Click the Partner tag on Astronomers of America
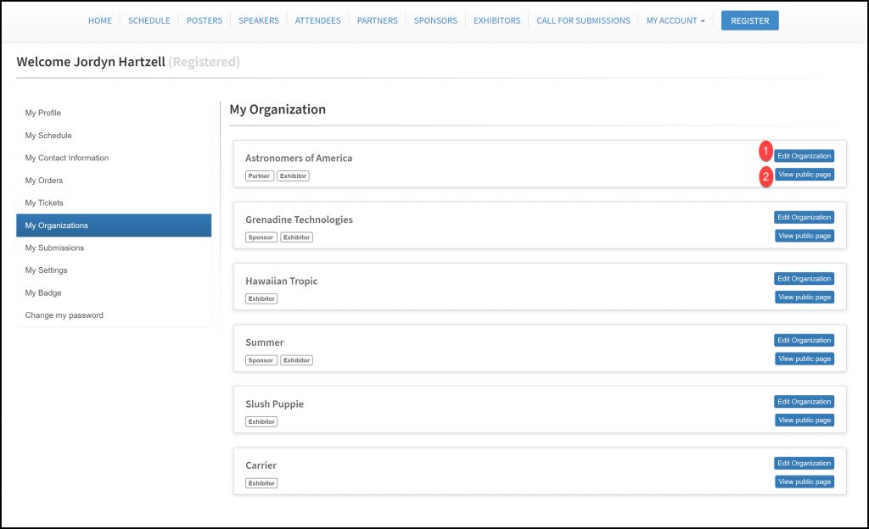Screen dimensions: 869x529 click(x=260, y=176)
